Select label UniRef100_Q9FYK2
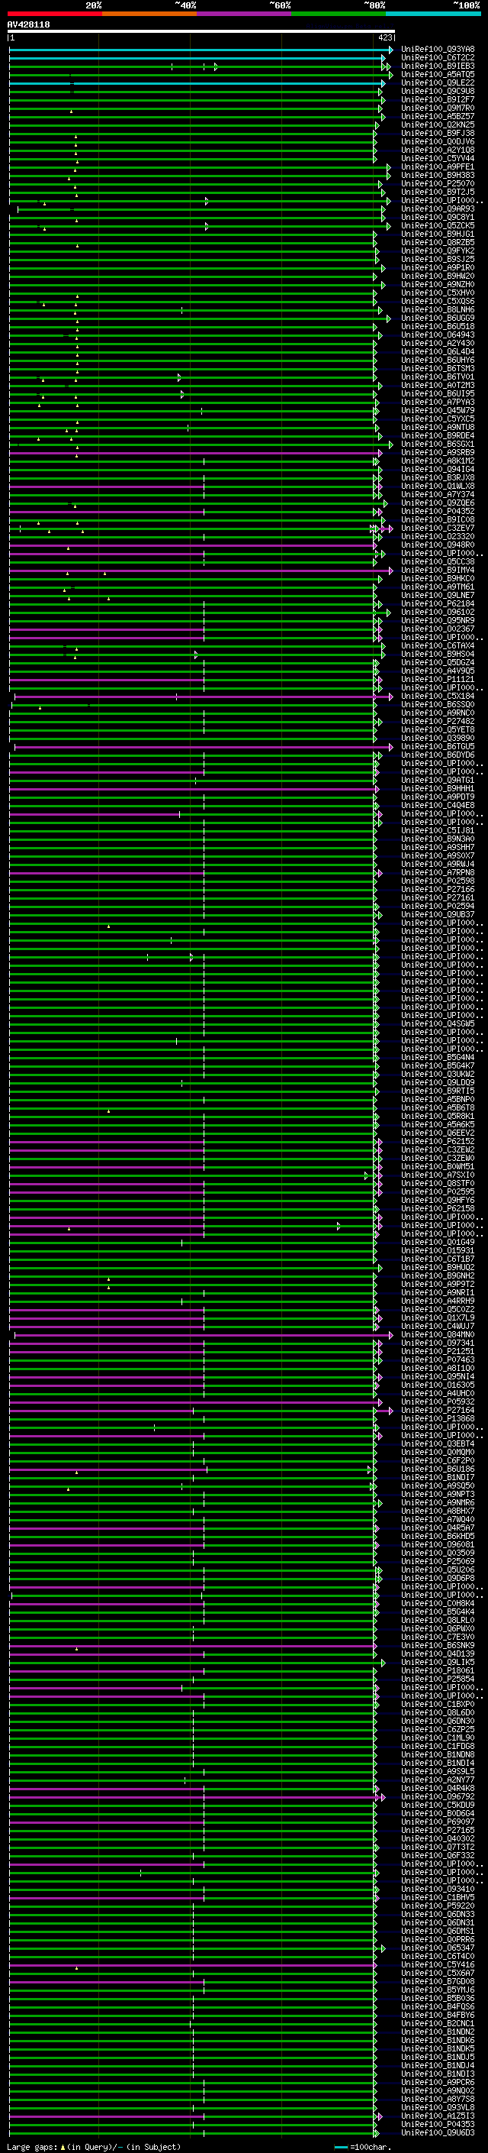The width and height of the screenshot is (488, 2153). 438,251
